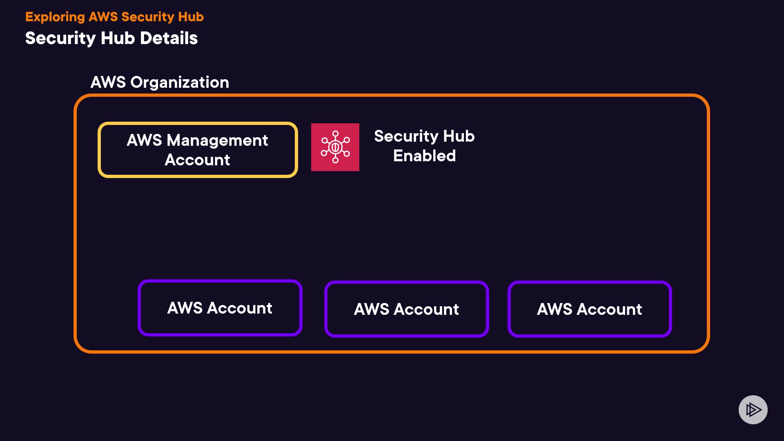Click the orange 'Exploring AWS Security Hub' title
The image size is (784, 441).
114,17
